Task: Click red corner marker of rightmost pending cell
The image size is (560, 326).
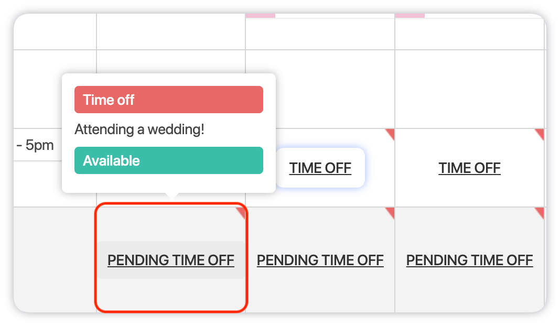Action: pyautogui.click(x=540, y=211)
